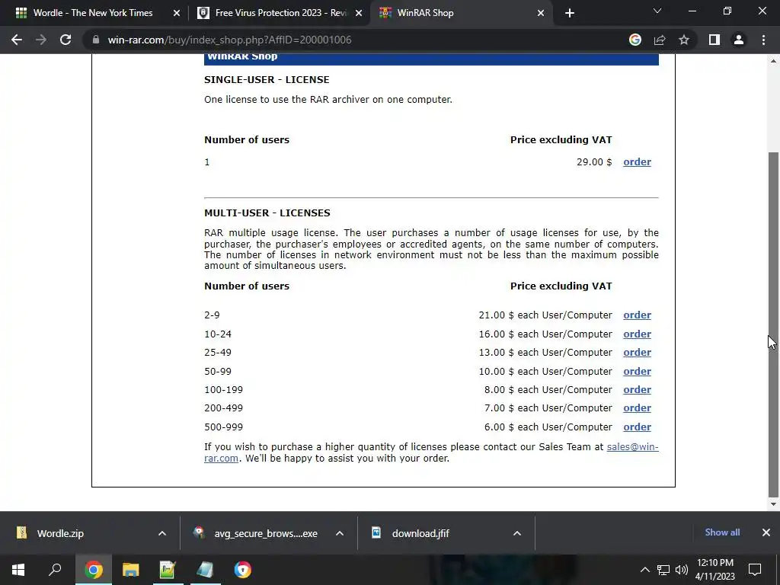Viewport: 780px width, 585px height.
Task: Open AVG Secure Browser taskbar icon
Action: pyautogui.click(x=243, y=570)
